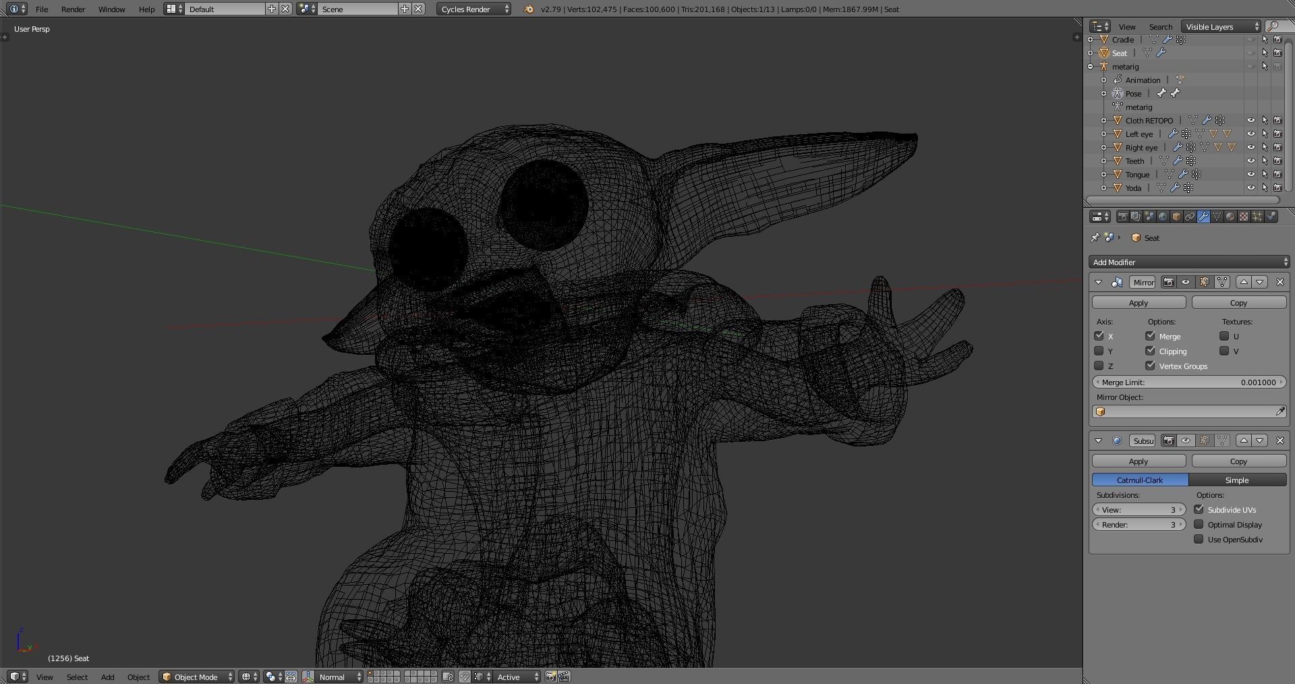Adjust the Merge Limit value slider

tap(1188, 382)
